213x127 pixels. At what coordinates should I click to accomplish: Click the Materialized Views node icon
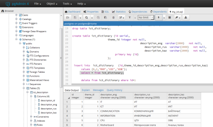[x=28, y=80]
